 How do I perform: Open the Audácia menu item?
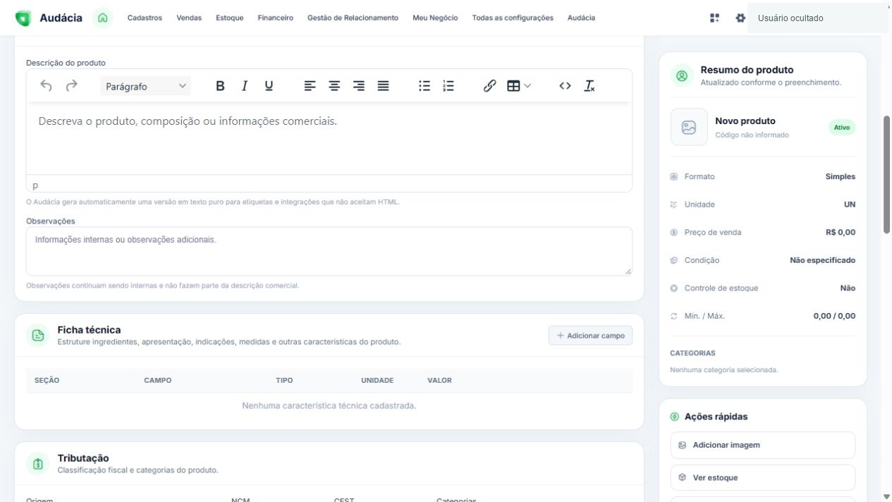[x=581, y=18]
